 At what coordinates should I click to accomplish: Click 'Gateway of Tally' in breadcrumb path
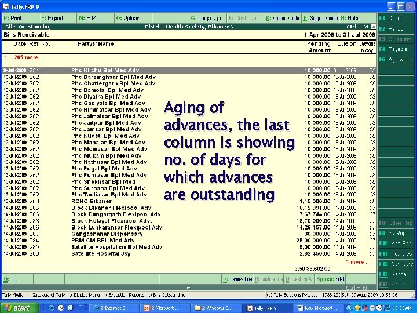[49, 295]
